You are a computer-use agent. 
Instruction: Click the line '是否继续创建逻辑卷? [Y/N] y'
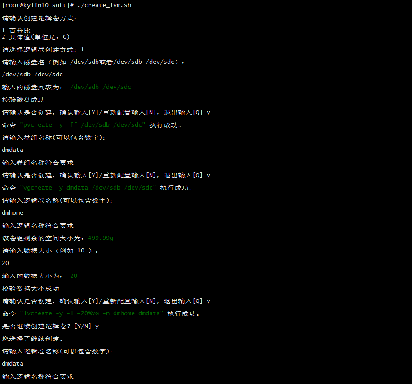click(x=50, y=326)
